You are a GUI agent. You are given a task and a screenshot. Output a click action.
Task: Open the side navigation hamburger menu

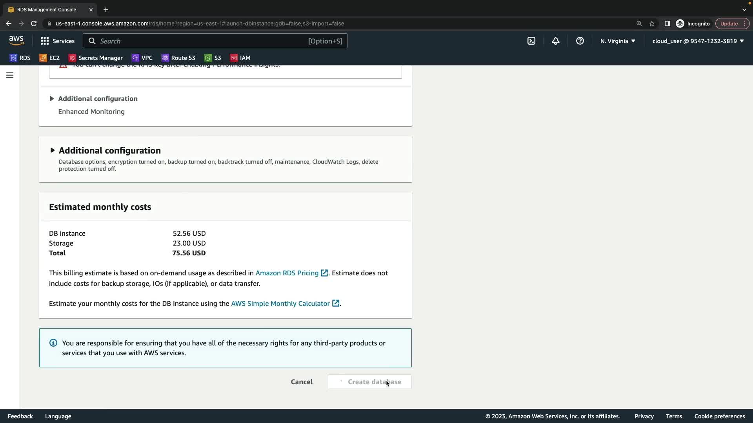(10, 75)
